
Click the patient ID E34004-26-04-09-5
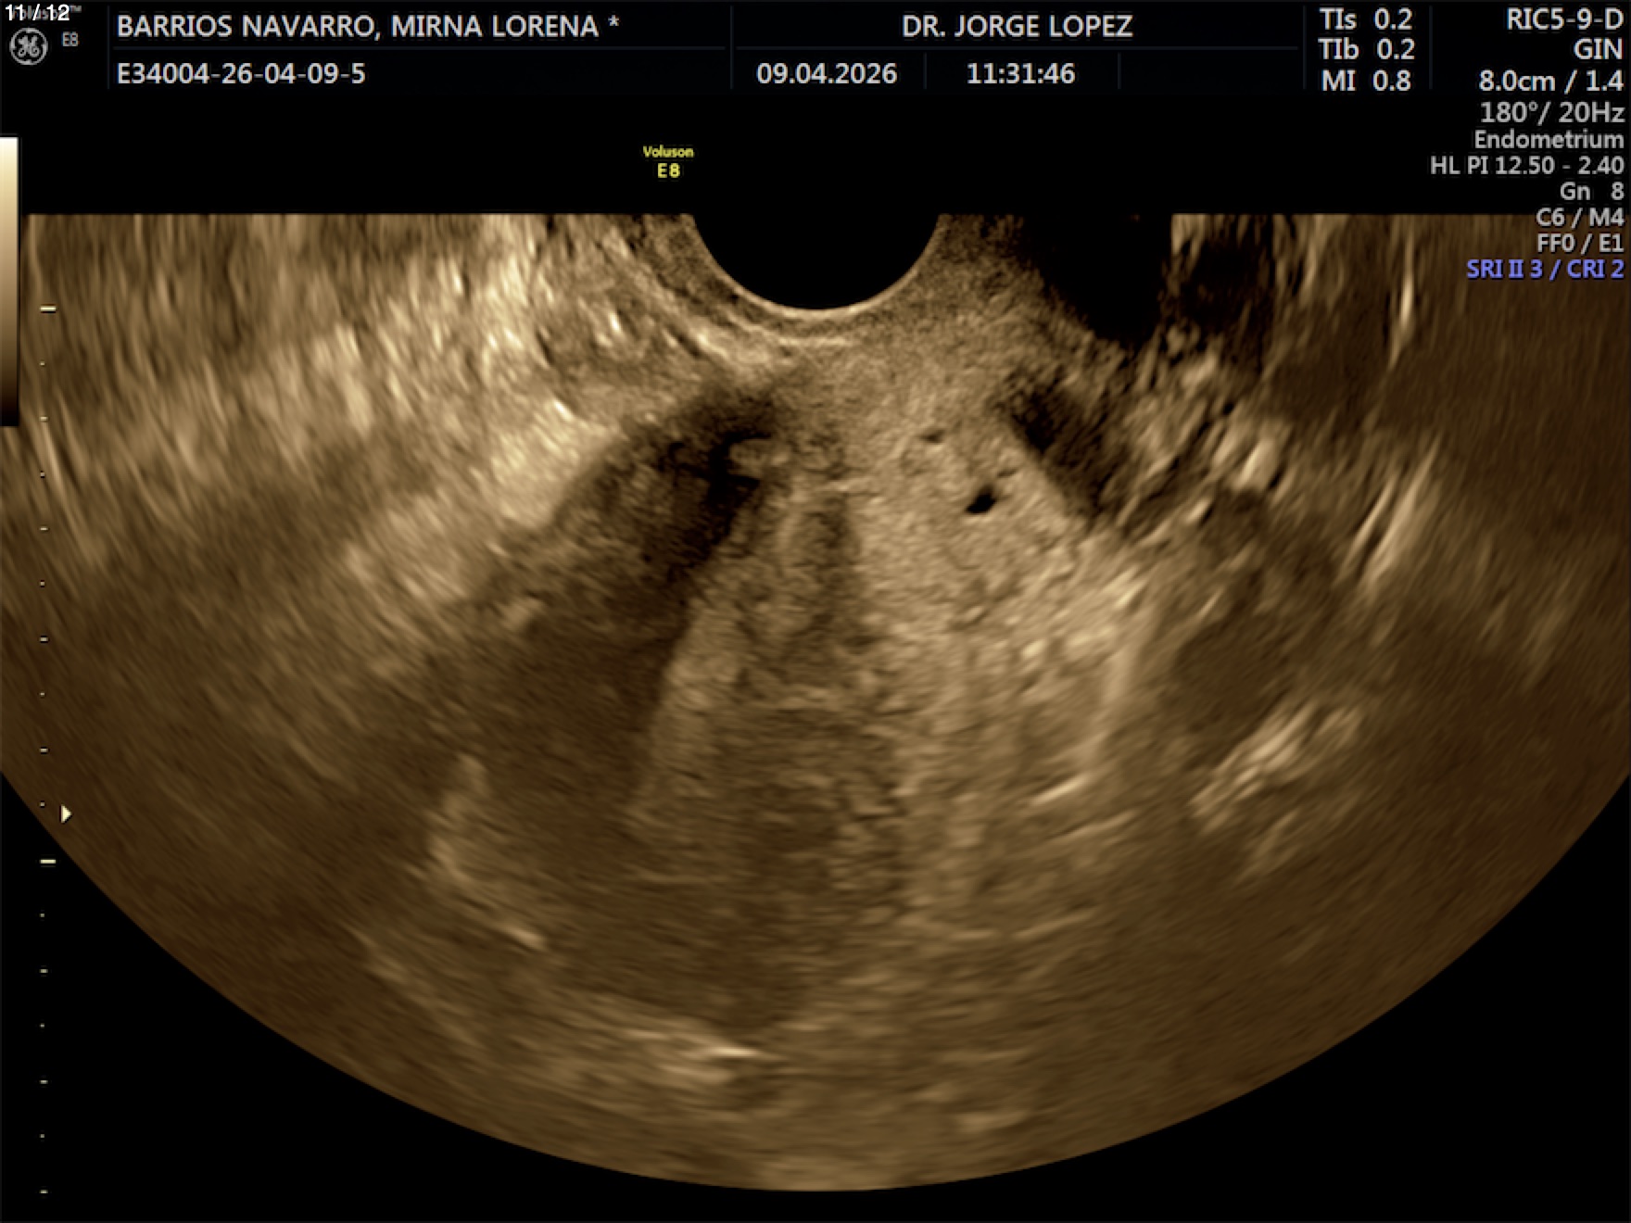click(241, 74)
